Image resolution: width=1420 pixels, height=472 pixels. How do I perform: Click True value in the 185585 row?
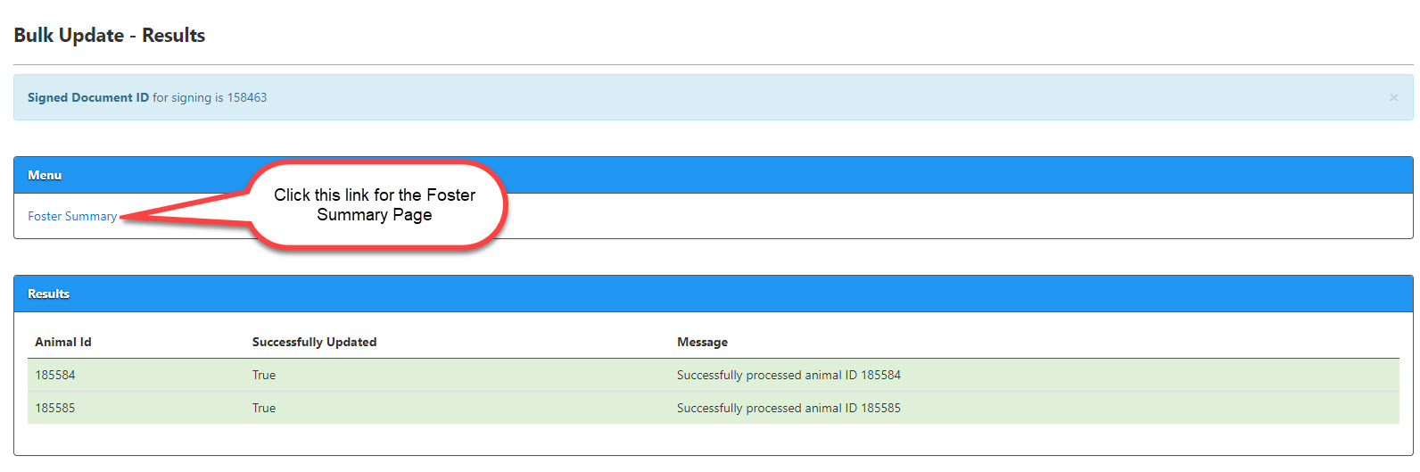264,408
